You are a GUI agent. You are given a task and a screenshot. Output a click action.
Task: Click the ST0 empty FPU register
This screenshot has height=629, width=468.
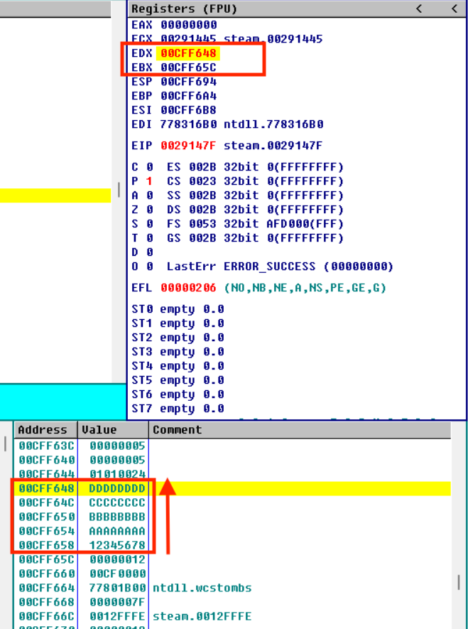pyautogui.click(x=178, y=309)
